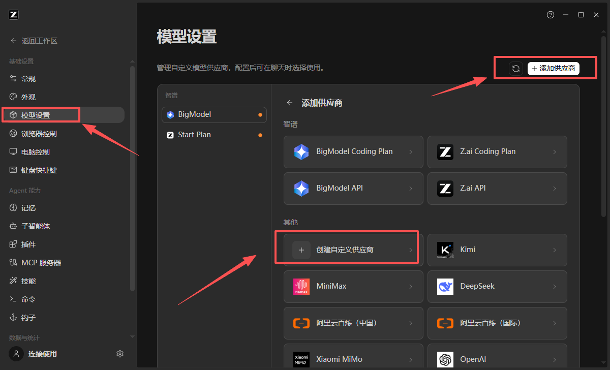Click the BigModel list logo icon
The width and height of the screenshot is (610, 370).
[170, 115]
